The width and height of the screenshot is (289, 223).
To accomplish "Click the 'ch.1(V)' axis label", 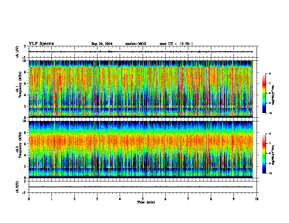I will tap(18, 52).
